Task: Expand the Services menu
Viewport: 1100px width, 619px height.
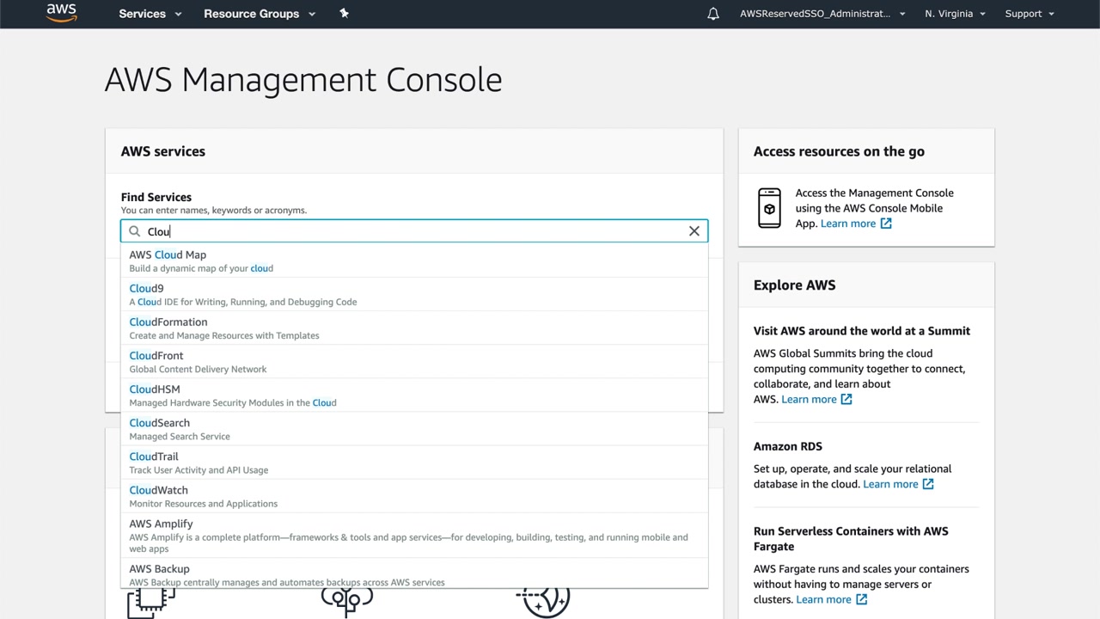Action: [x=150, y=14]
